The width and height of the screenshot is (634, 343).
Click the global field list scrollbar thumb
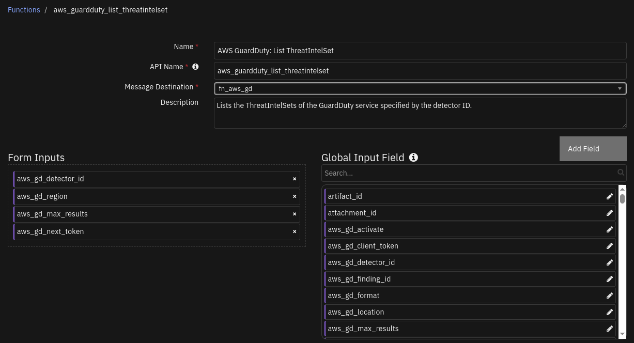coord(622,199)
